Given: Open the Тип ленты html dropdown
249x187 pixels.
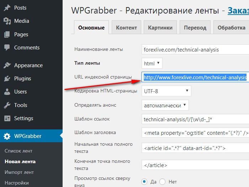Looking at the screenshot, I should pos(152,63).
